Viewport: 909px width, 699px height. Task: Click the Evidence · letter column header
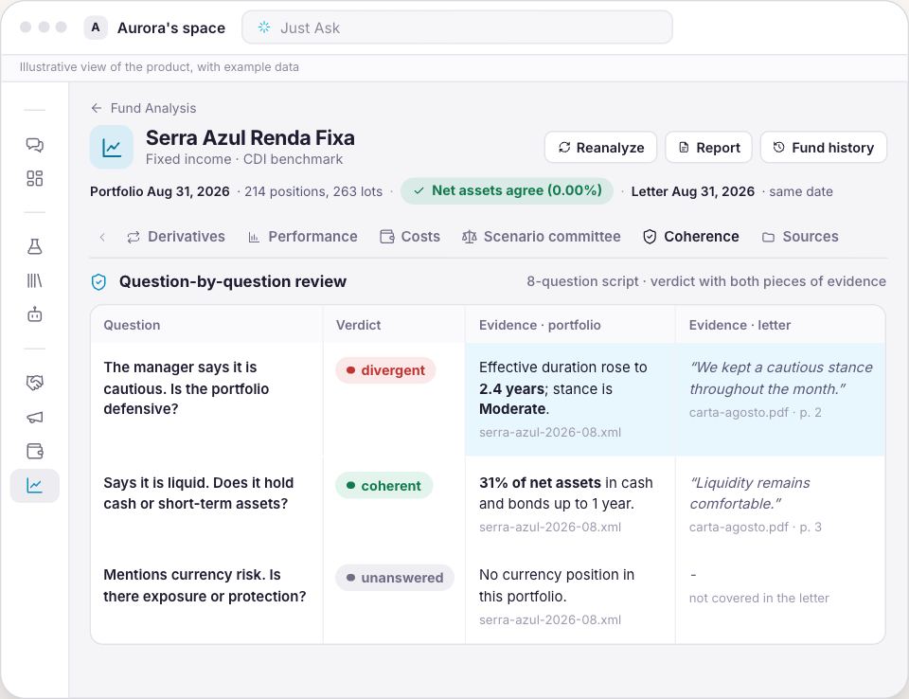[740, 325]
